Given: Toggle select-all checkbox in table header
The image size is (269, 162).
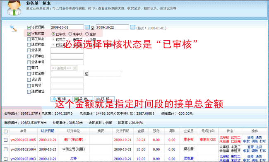Looking at the screenshot, I should 5,131.
